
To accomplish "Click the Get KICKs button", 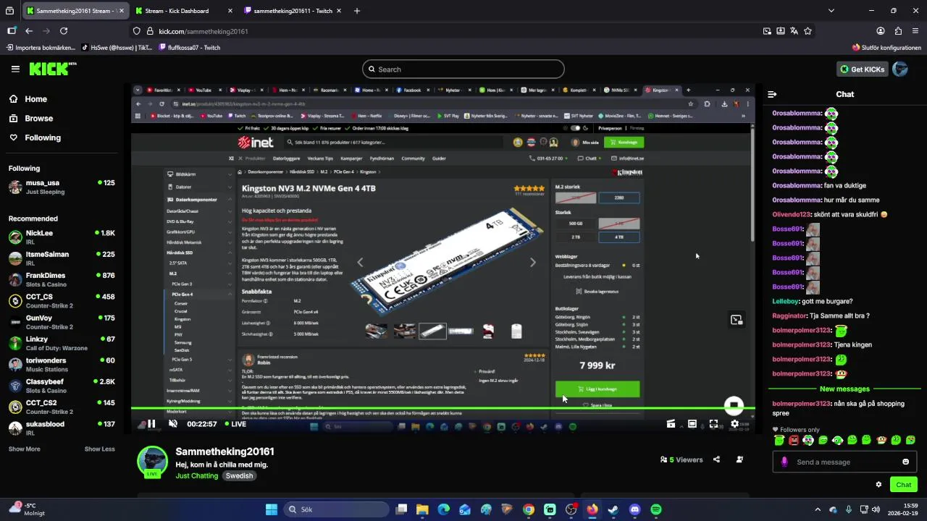I will 862,69.
